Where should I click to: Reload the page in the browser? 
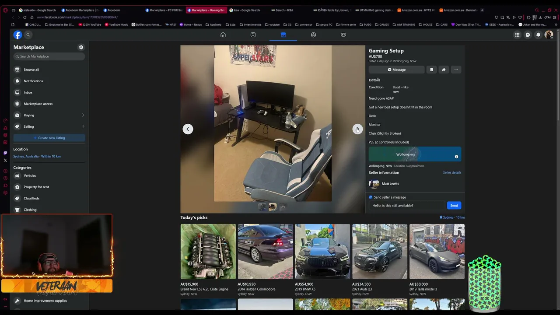tap(24, 17)
